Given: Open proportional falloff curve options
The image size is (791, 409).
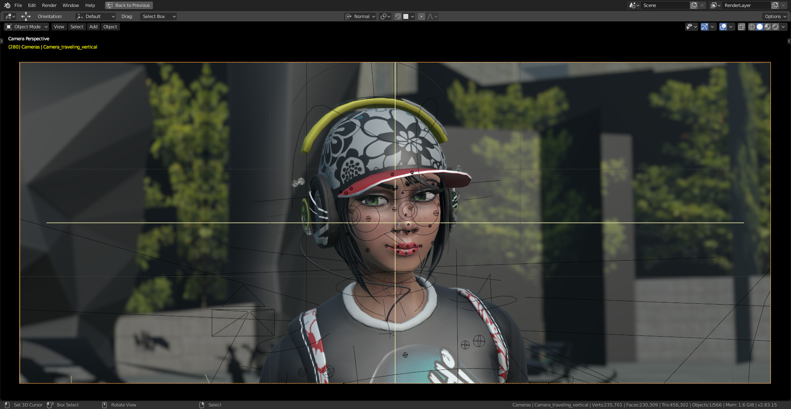Looking at the screenshot, I should 432,16.
